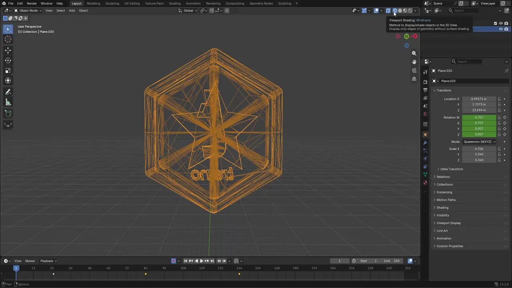
Task: Jump to the timeline start frame
Action: [185, 261]
